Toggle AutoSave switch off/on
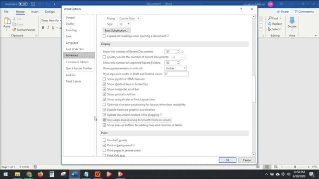The height and width of the screenshot is (179, 319). pyautogui.click(x=23, y=4)
